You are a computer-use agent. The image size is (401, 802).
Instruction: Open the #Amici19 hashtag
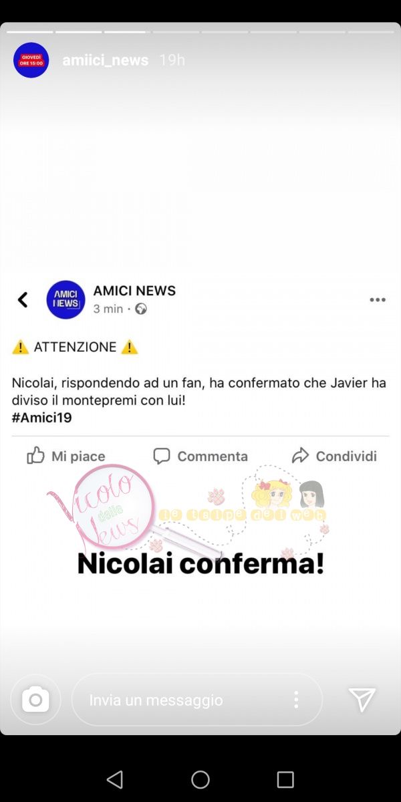click(42, 418)
